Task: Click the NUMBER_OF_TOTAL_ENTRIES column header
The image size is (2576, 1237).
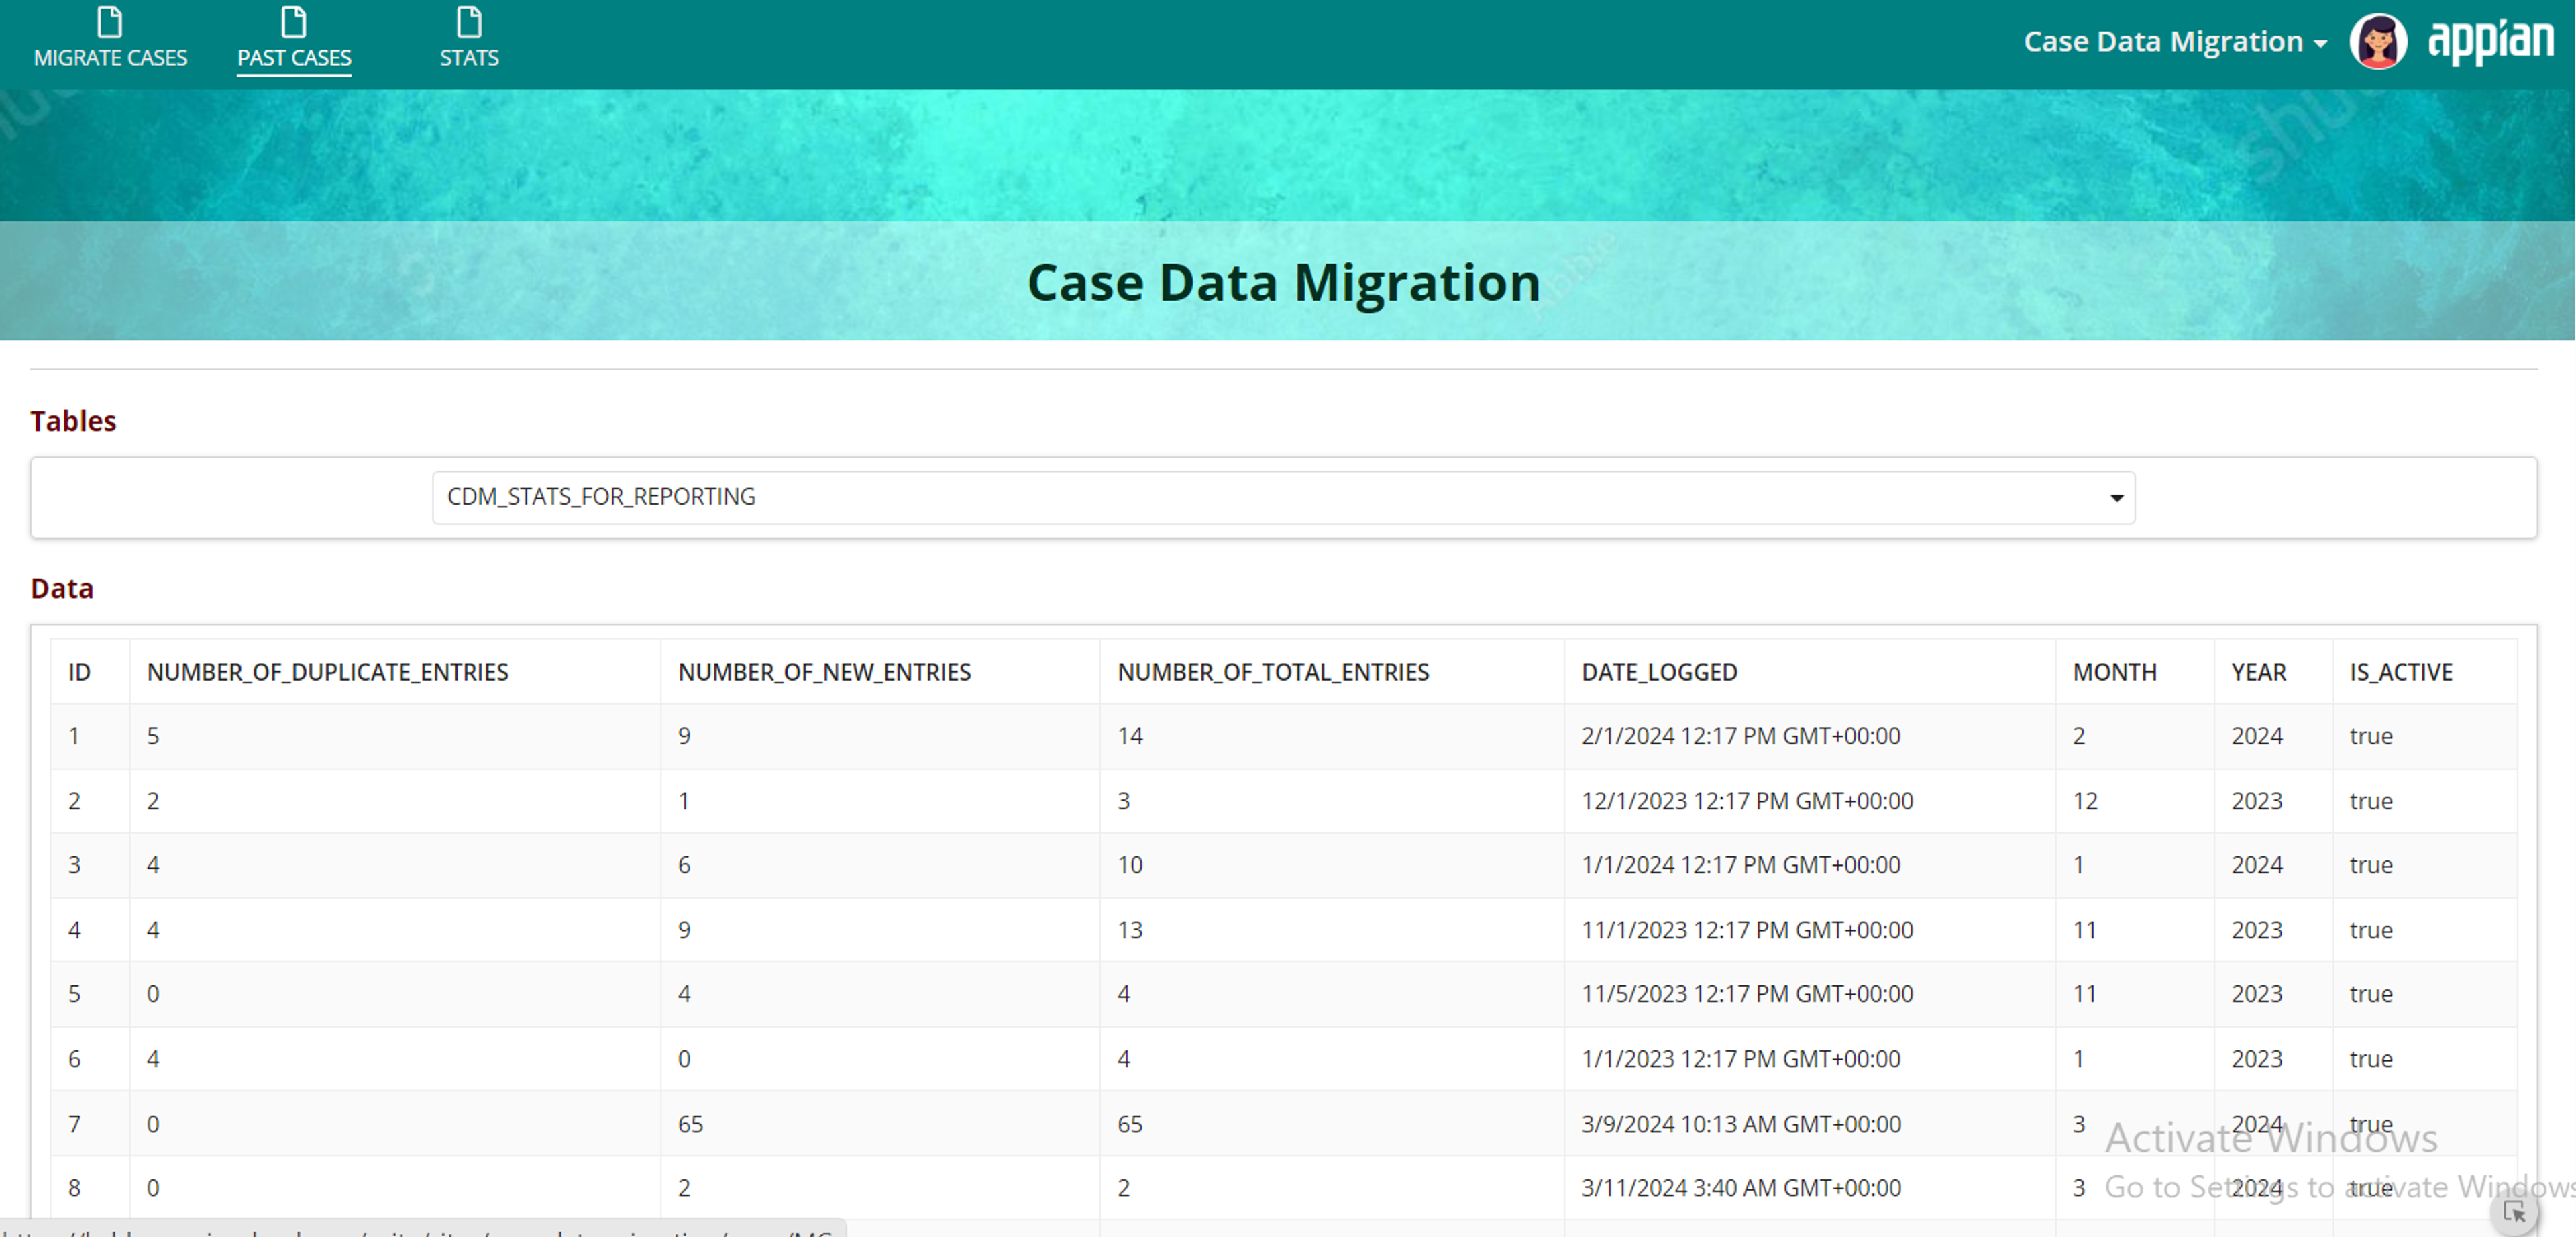Action: (1273, 673)
